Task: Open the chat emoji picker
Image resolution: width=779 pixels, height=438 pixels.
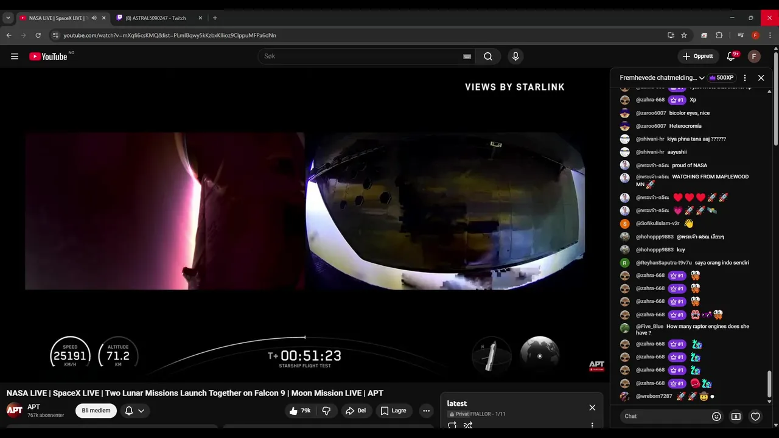Action: [716, 417]
